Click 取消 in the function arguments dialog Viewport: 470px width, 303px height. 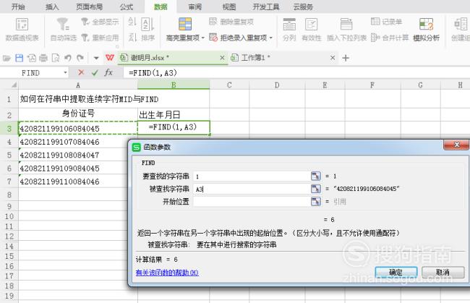[x=443, y=272]
